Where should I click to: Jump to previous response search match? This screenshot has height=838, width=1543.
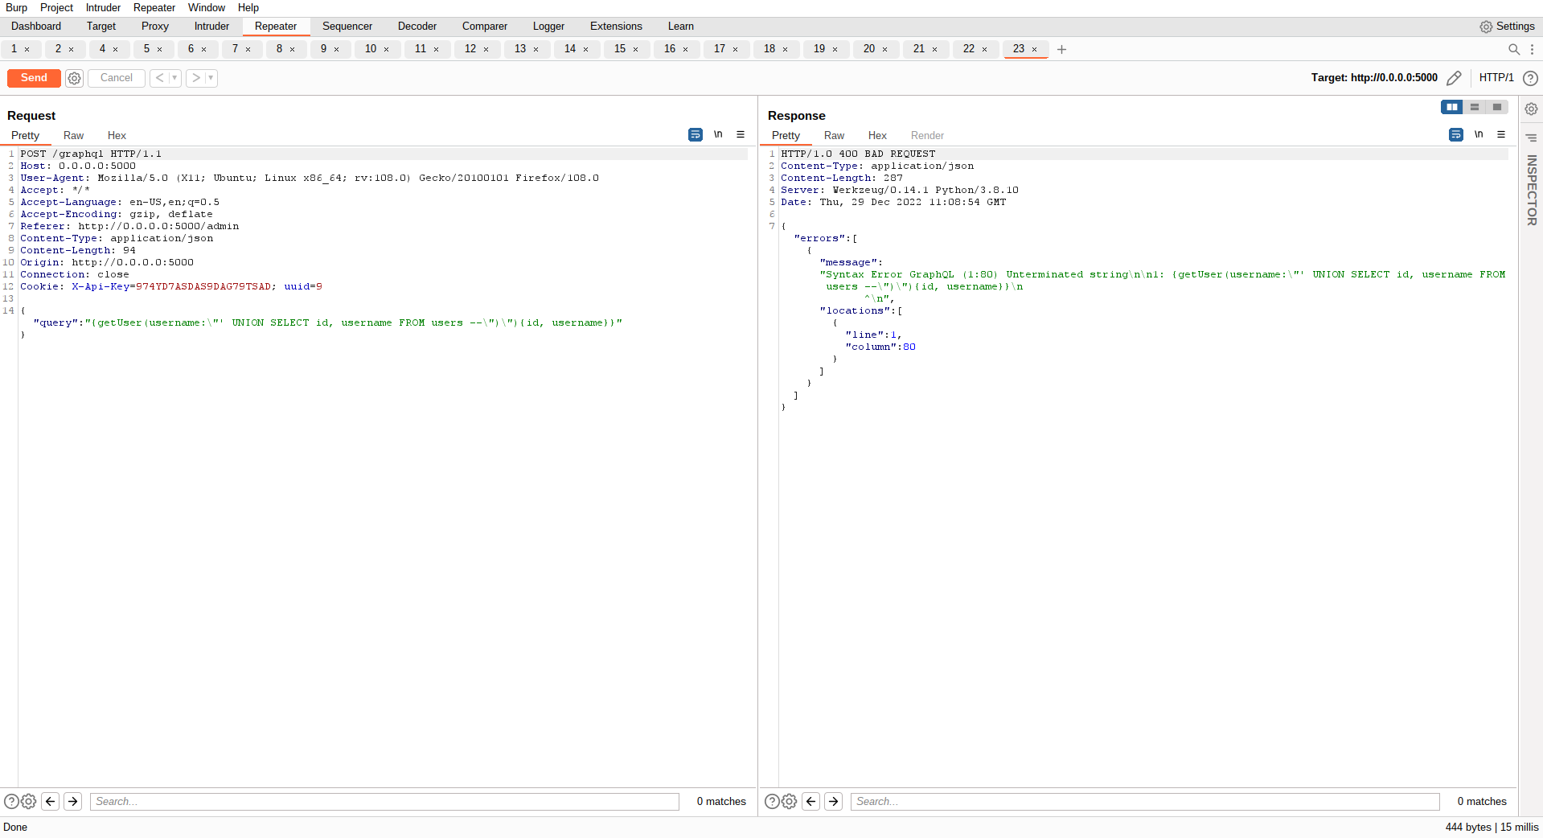coord(811,802)
